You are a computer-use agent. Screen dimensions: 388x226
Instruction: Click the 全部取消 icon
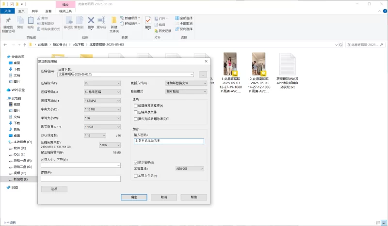[x=177, y=23]
